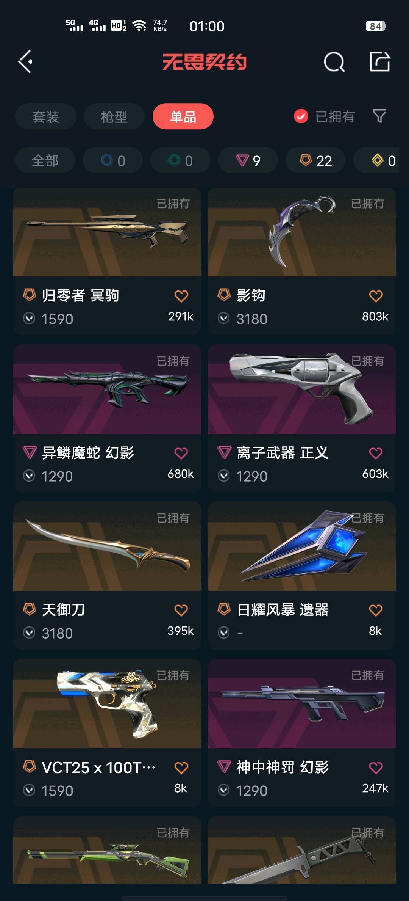
Task: Switch to the 套装 tab
Action: 46,116
